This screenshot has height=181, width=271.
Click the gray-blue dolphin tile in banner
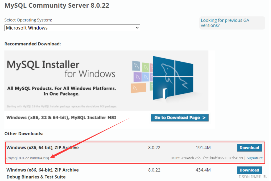click(136, 66)
